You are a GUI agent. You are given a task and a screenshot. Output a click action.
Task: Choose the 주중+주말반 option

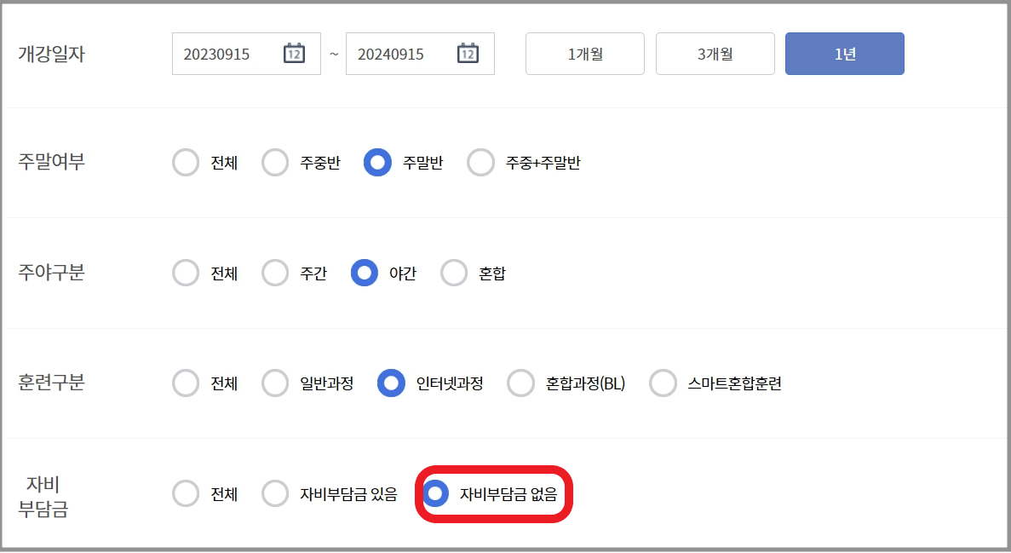click(x=480, y=162)
